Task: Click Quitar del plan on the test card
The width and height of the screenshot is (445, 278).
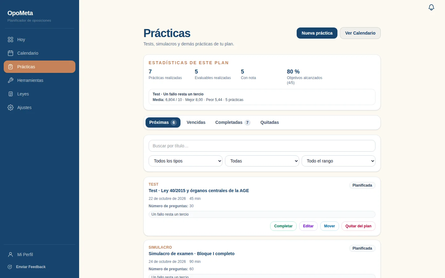Action: coord(358,226)
